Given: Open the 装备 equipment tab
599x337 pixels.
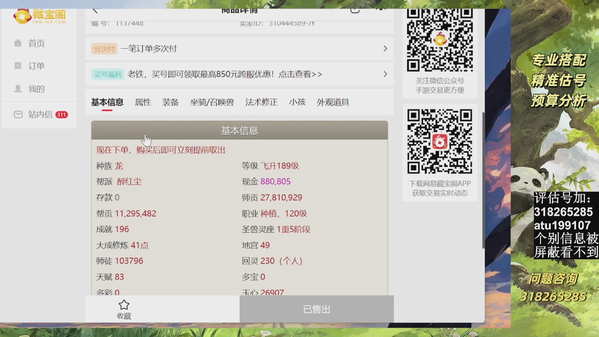Looking at the screenshot, I should (x=170, y=102).
